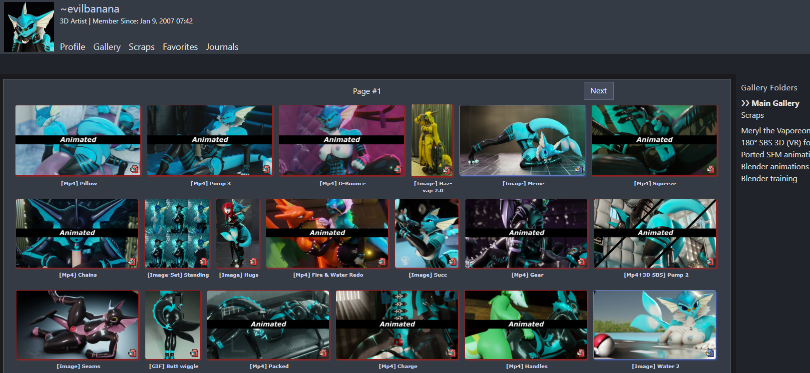Click the '[Mp4] Fire & Water Redo' title

(328, 275)
